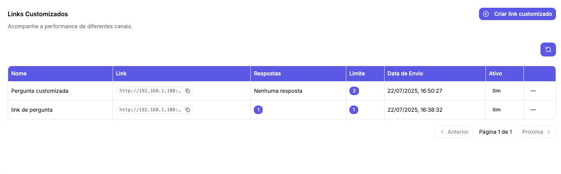Click Sim status in Pergunta customizada row

(496, 91)
